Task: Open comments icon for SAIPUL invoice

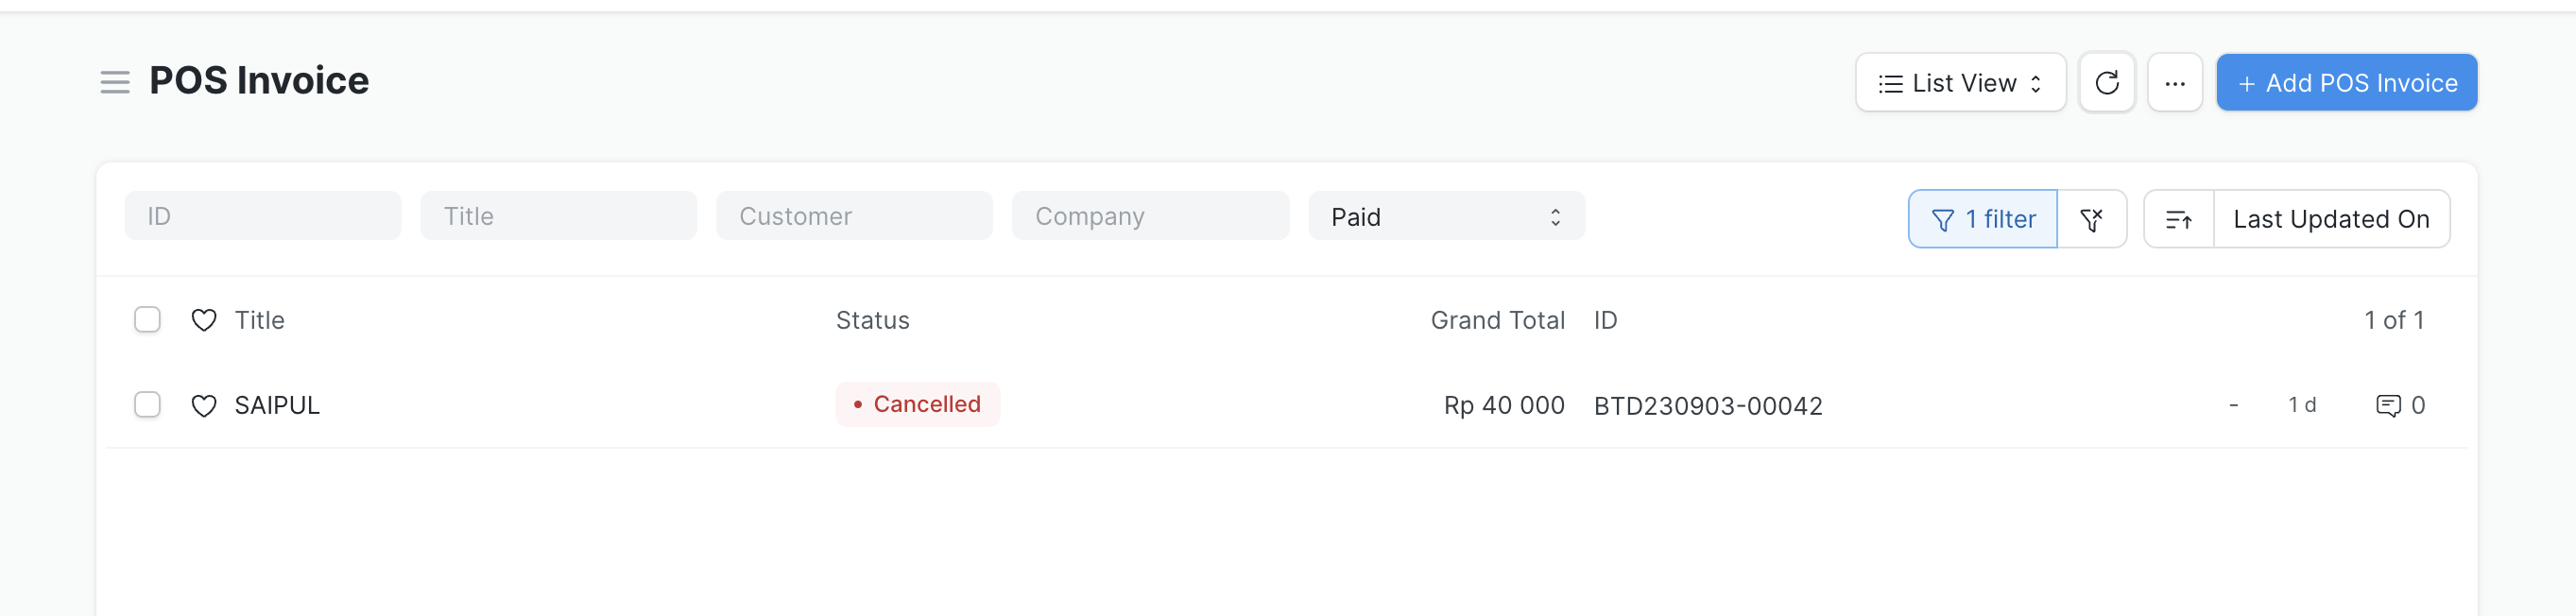Action: [x=2388, y=405]
